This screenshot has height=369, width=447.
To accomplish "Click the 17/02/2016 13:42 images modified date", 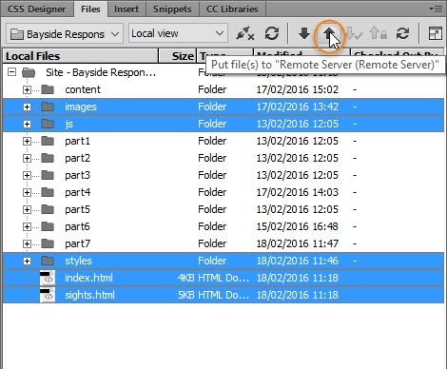I will click(x=298, y=107).
